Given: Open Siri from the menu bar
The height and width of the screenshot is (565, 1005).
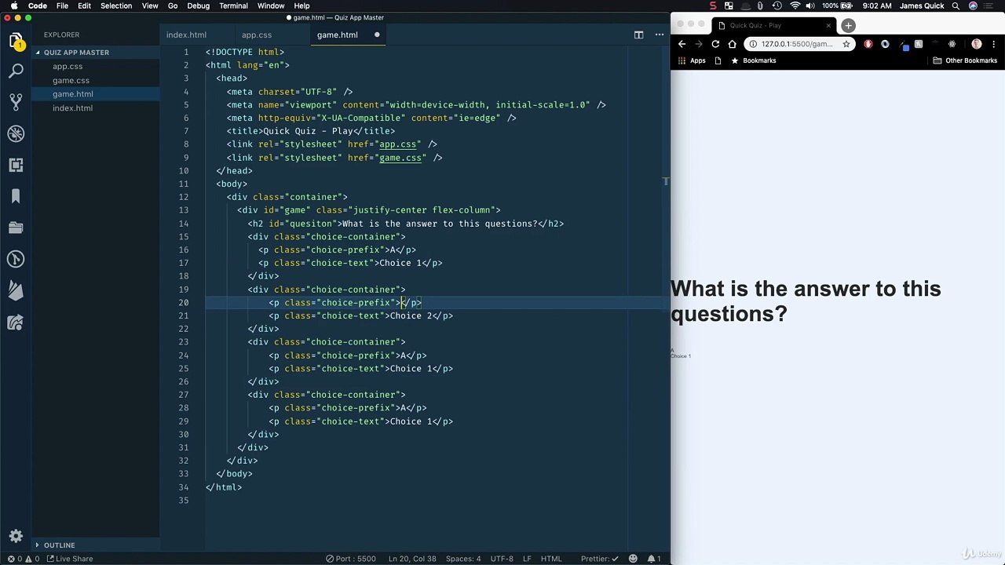Looking at the screenshot, I should coord(974,5).
